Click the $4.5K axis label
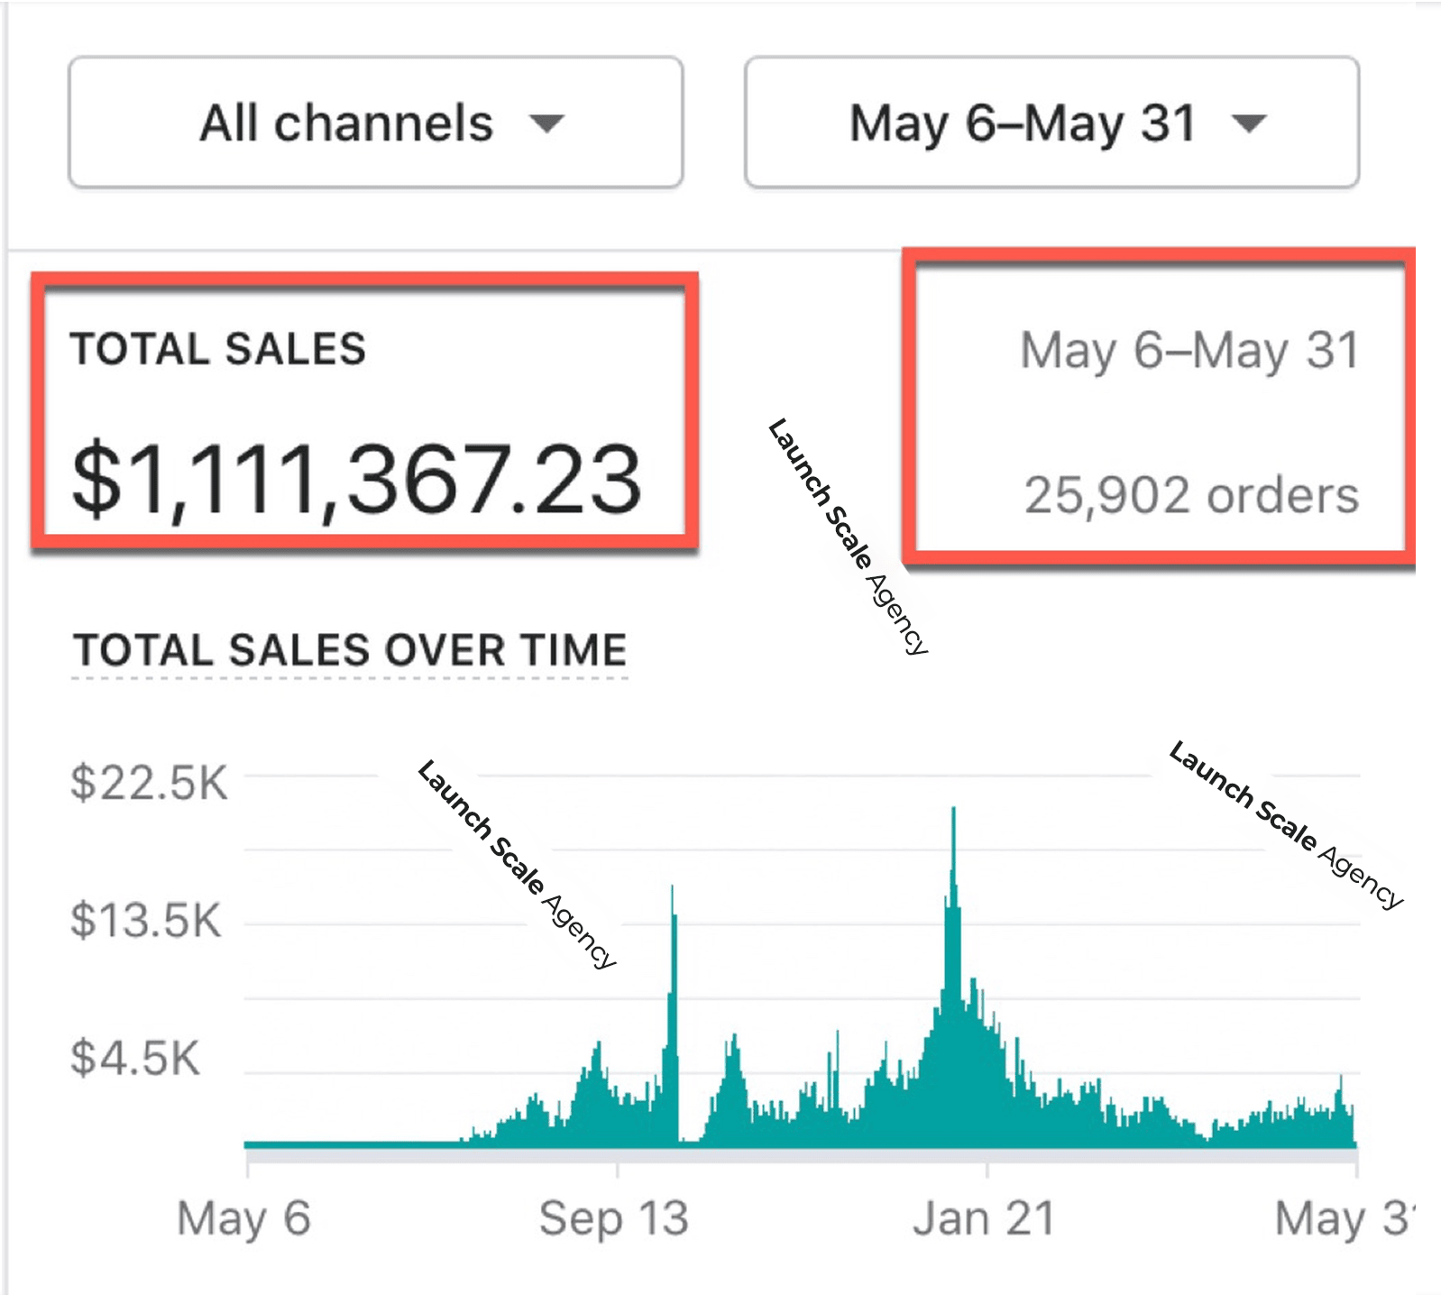This screenshot has width=1441, height=1295. pos(135,1058)
